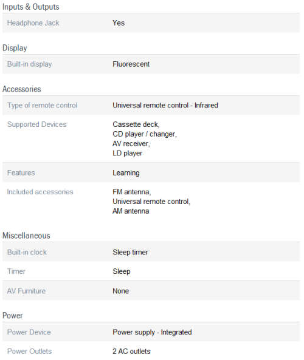Screen dimensions: 304x360
Task: Click the Power Device label
Action: 29,332
